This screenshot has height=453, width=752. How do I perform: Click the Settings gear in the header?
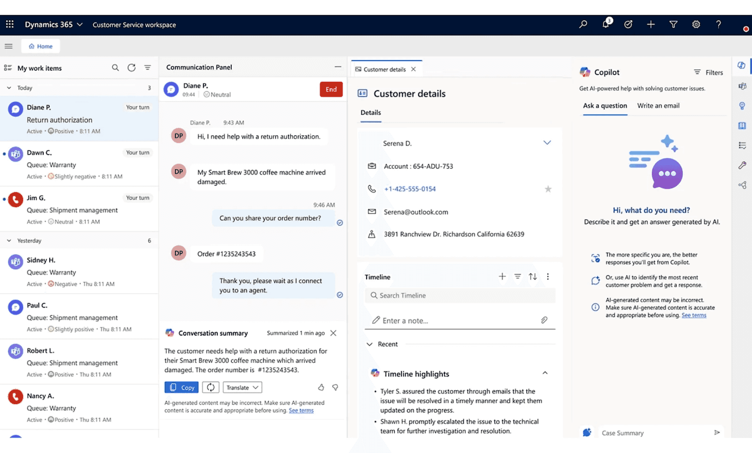pyautogui.click(x=696, y=24)
